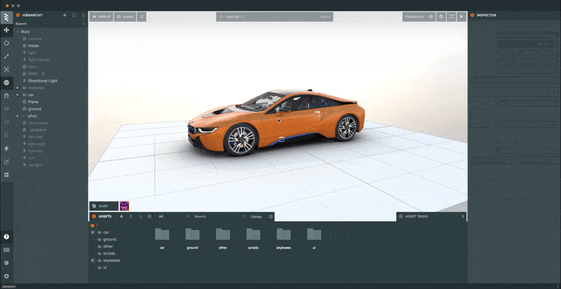561x289 pixels.
Task: Click the Undo arrows tool
Action: tap(6, 122)
